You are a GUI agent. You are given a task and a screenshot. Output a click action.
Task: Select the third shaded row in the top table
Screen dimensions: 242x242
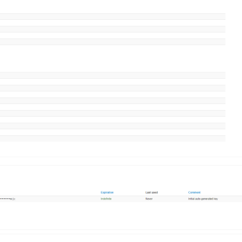click(x=113, y=42)
